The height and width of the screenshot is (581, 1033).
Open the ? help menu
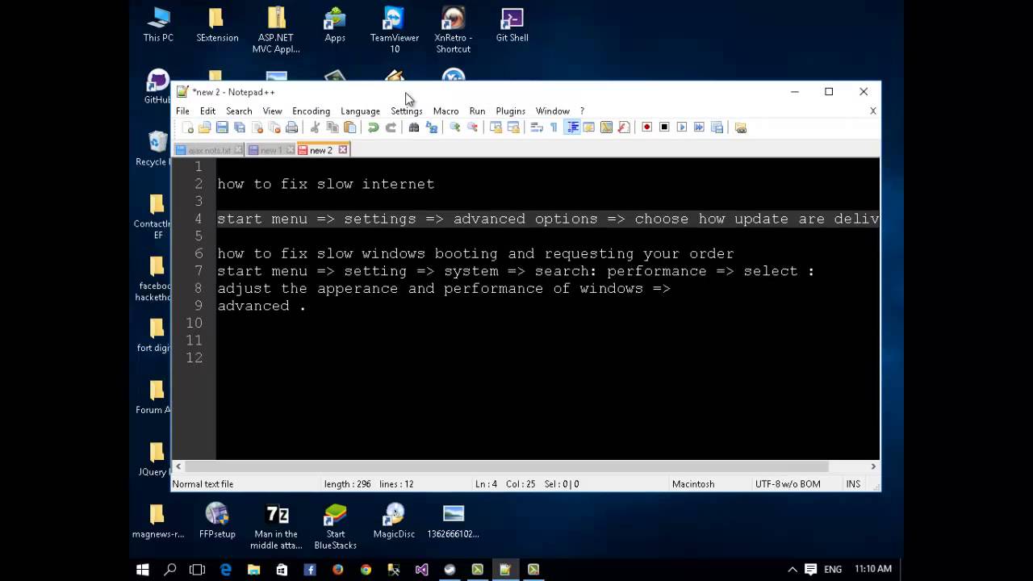tap(582, 111)
